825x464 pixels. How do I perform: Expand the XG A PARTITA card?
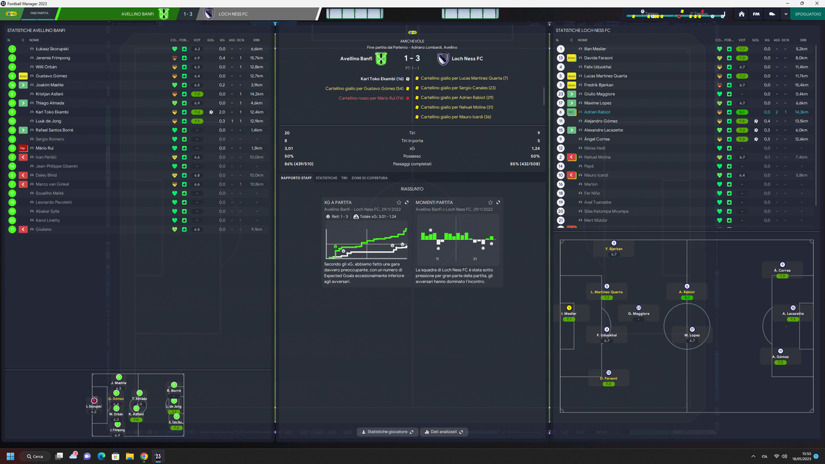[407, 202]
